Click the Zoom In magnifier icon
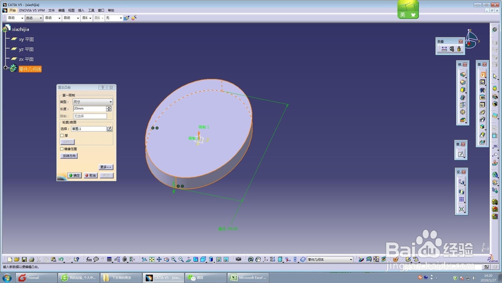 coord(174,259)
